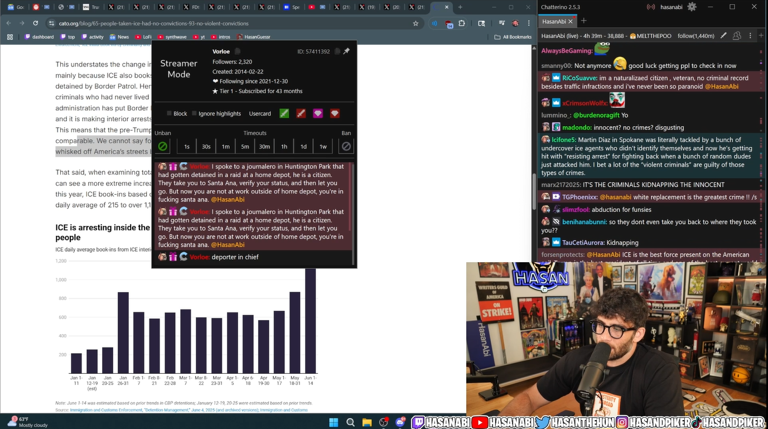Open taskbar Search
This screenshot has width=768, height=429.
350,422
